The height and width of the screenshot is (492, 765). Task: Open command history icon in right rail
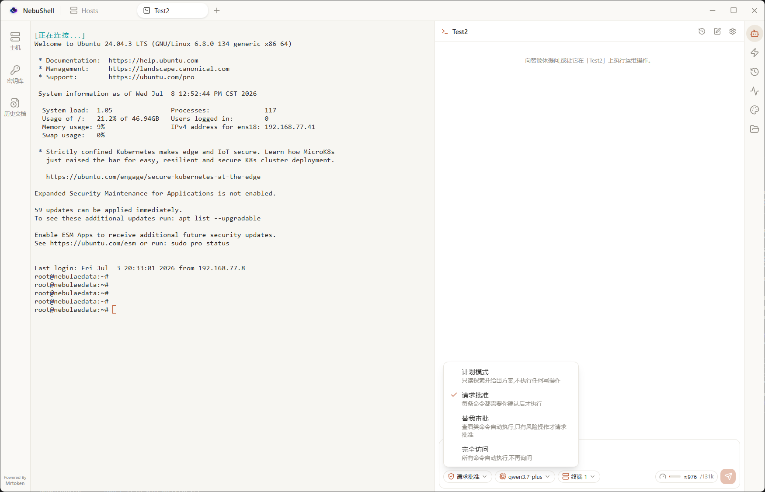click(755, 72)
